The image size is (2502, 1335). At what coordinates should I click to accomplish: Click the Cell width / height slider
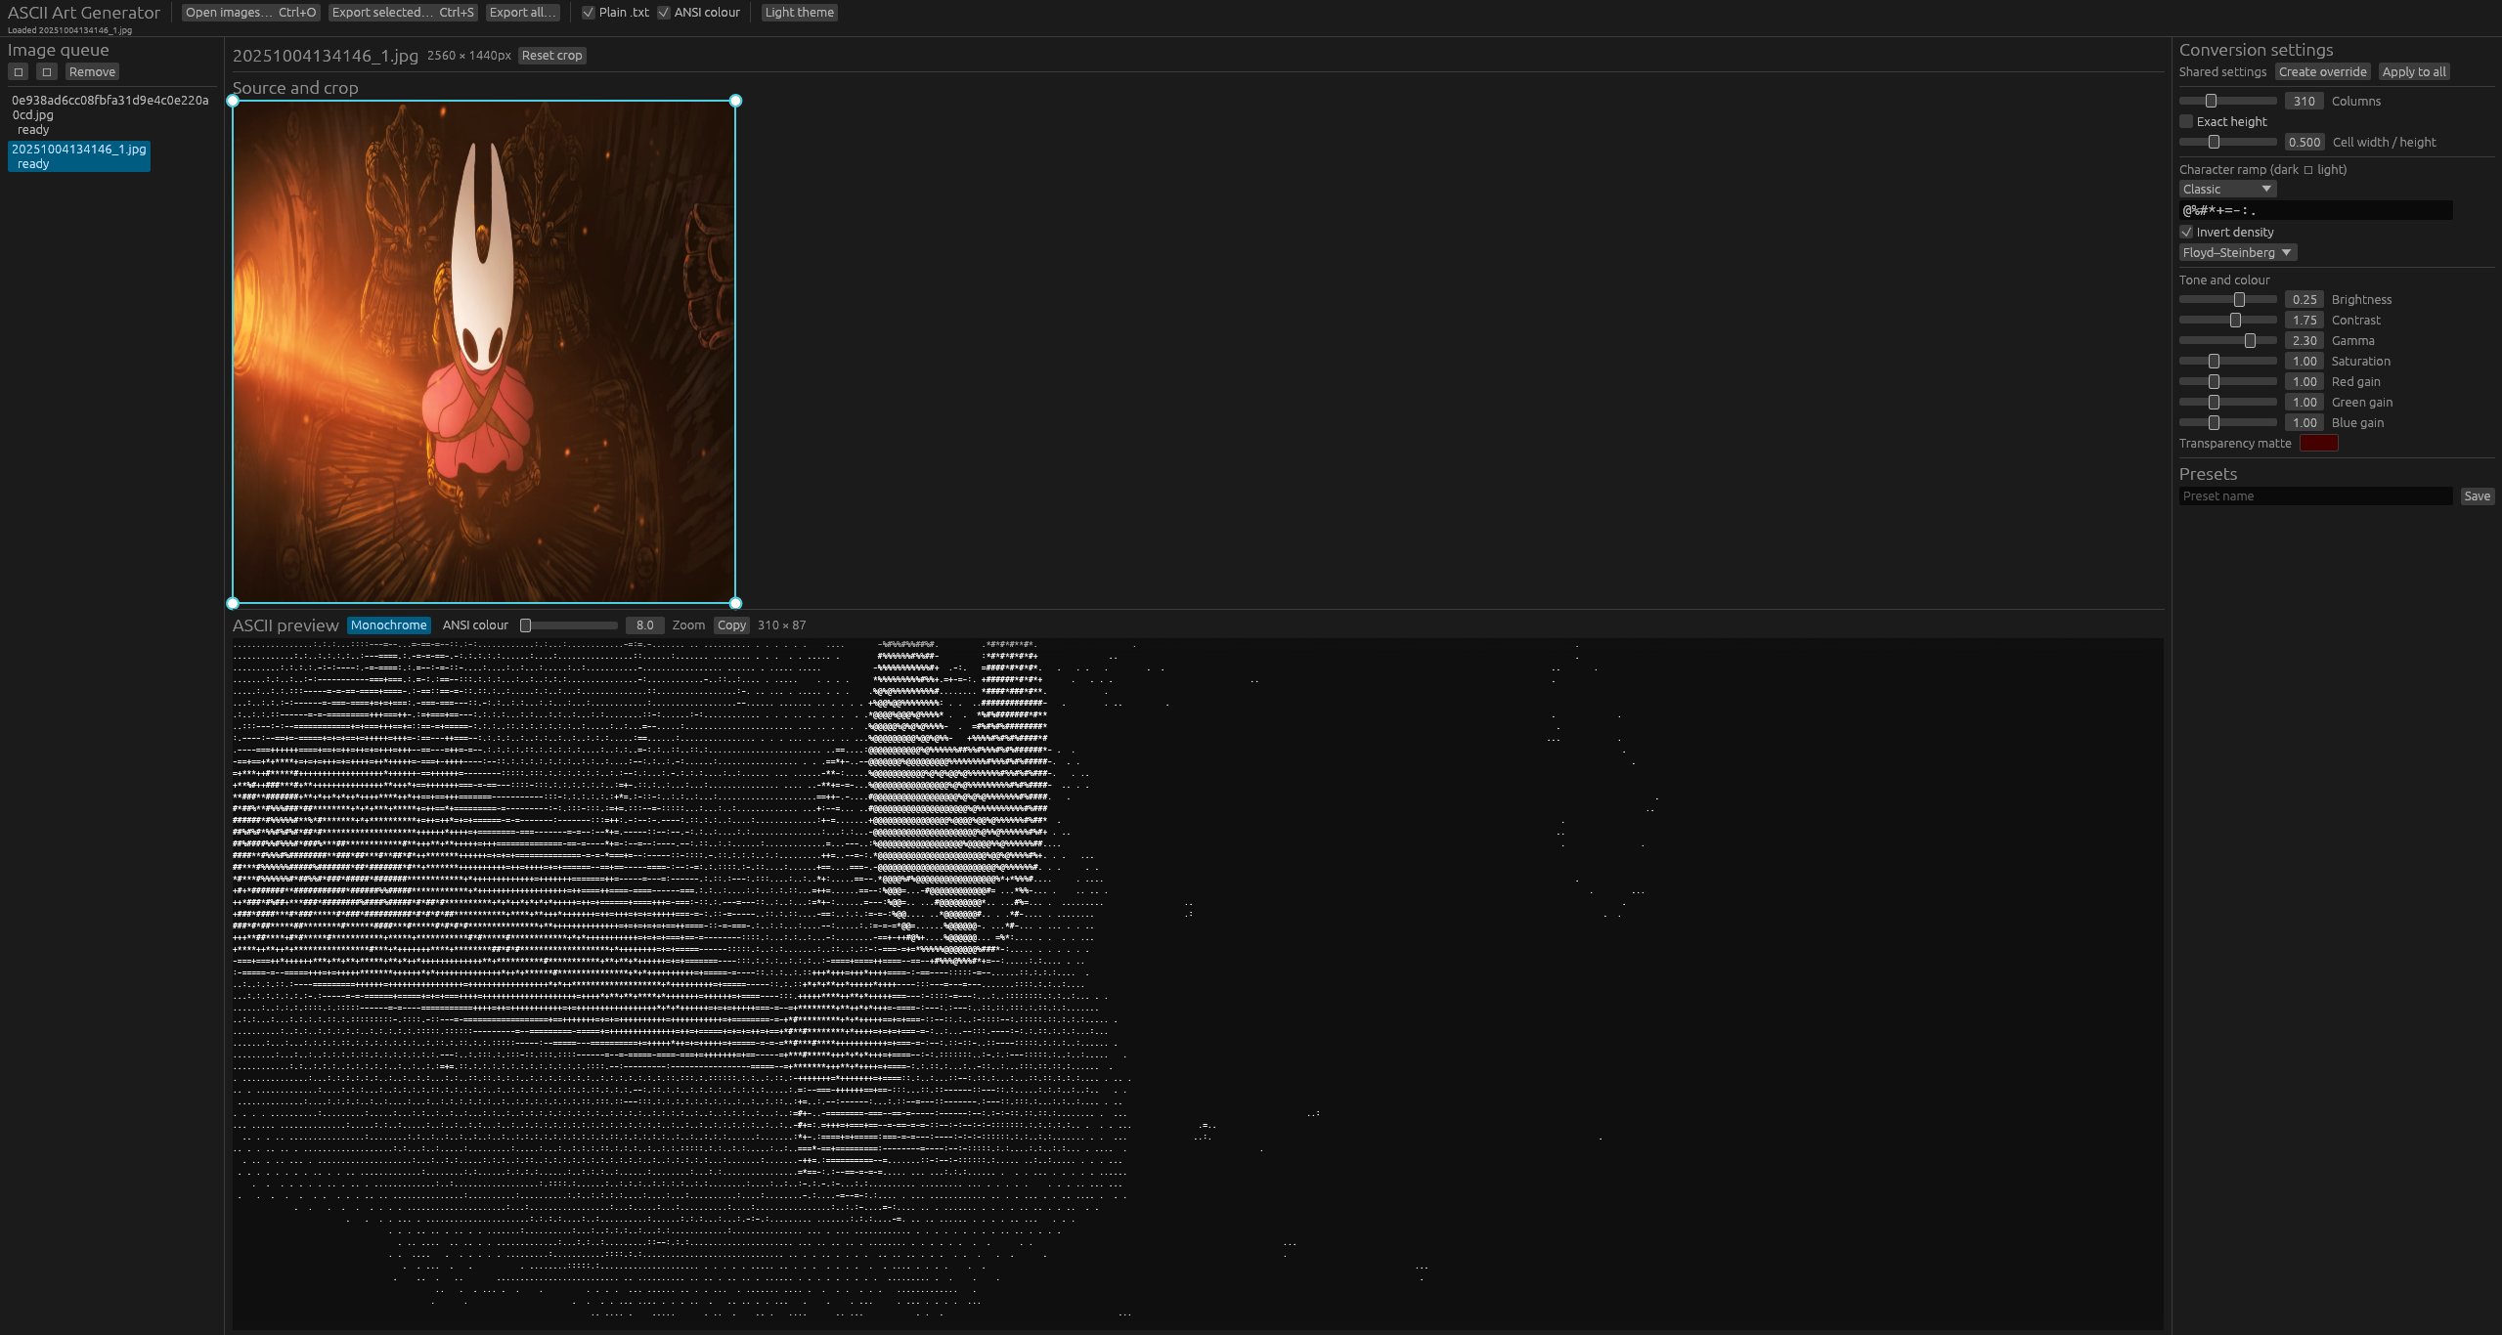(x=2227, y=142)
